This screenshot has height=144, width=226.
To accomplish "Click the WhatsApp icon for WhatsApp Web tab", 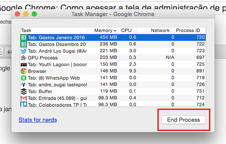I will (x=24, y=78).
